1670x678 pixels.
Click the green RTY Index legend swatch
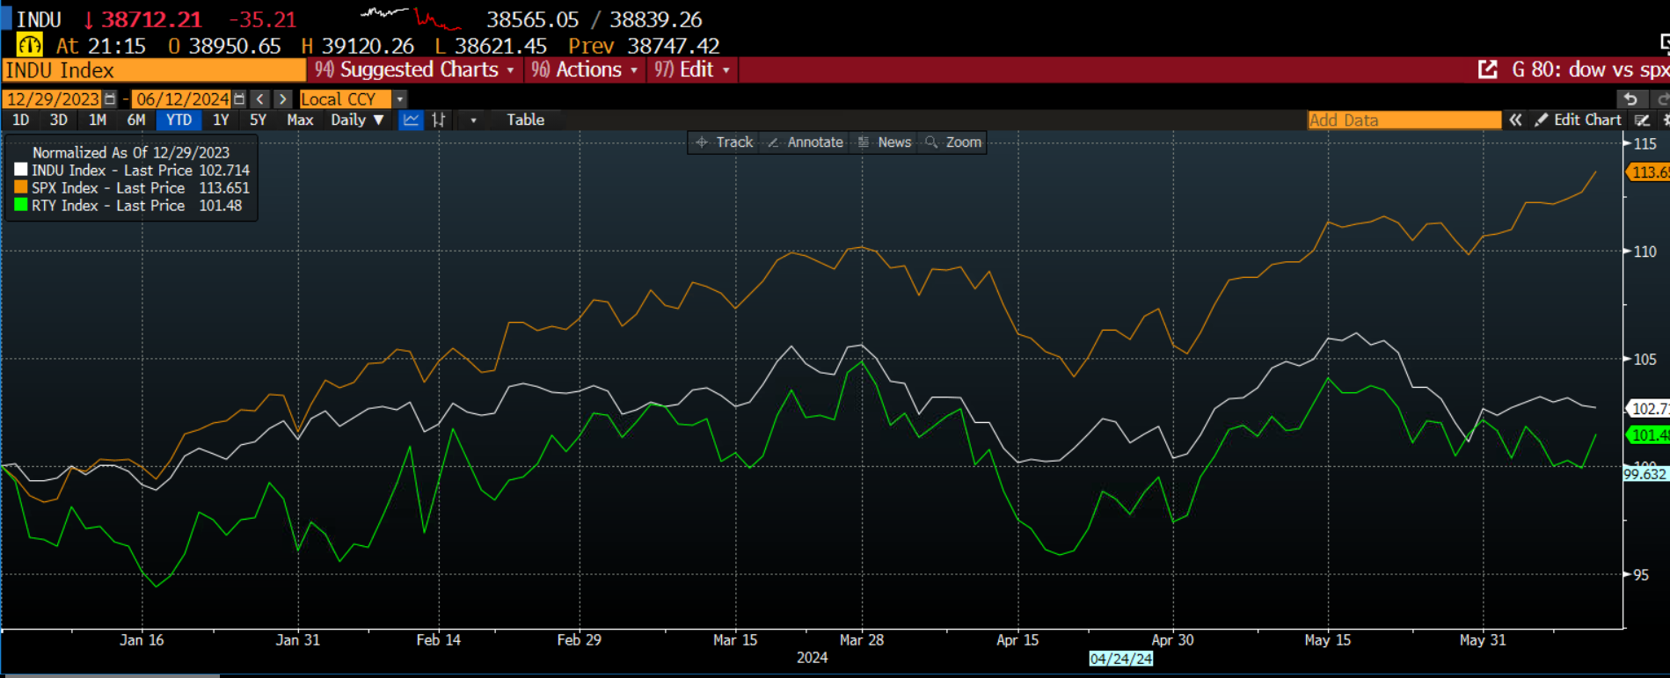click(21, 205)
